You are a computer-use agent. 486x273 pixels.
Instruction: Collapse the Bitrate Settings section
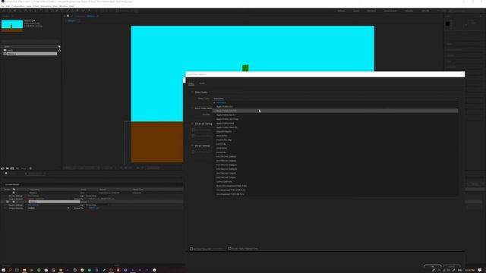pos(192,146)
